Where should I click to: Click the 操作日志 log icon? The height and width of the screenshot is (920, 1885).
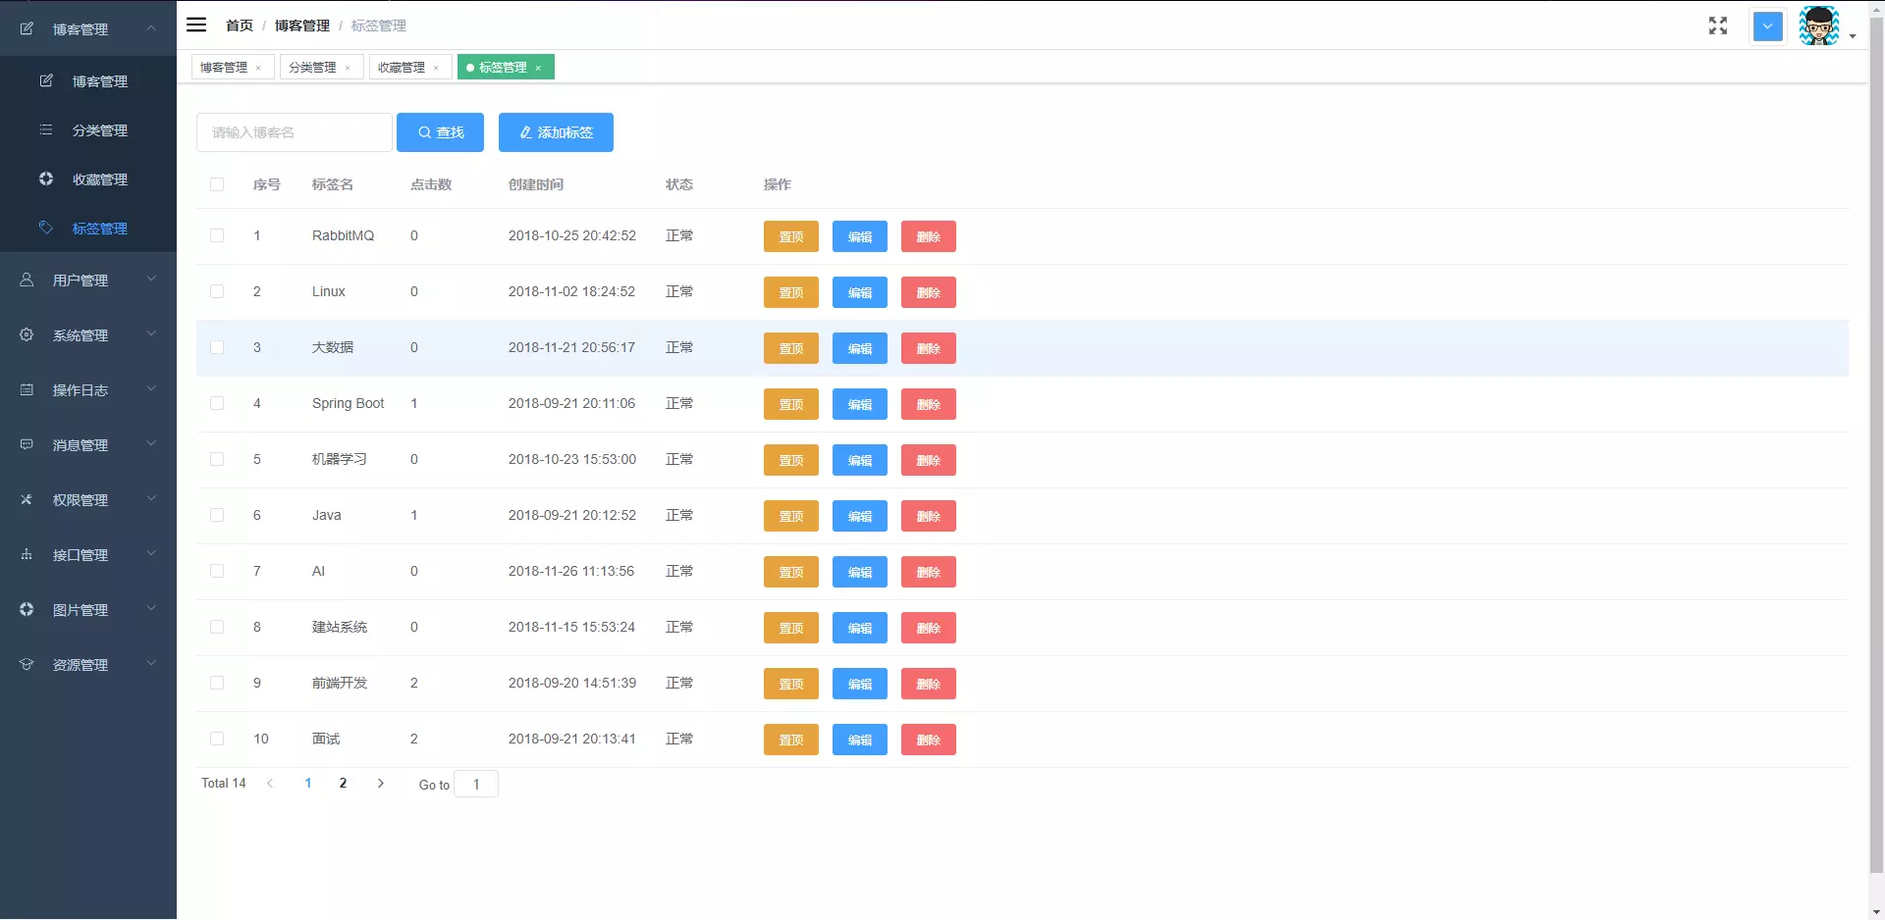coord(27,389)
